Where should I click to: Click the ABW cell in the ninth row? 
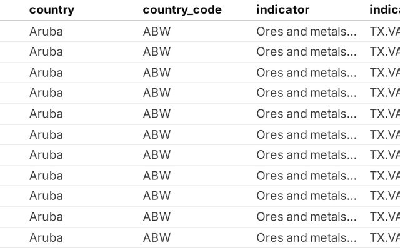click(x=156, y=196)
